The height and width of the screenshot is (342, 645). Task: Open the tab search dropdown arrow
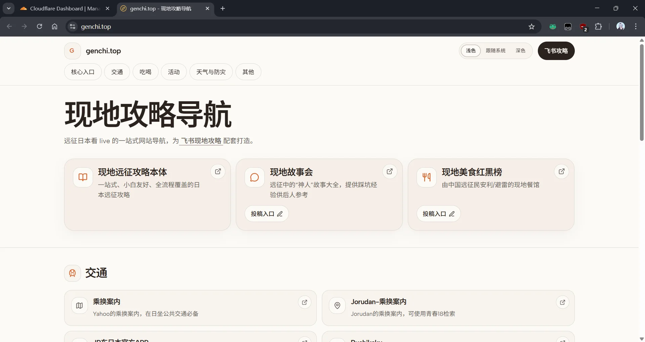(x=9, y=8)
